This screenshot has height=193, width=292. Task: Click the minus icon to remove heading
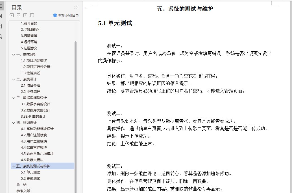(32, 15)
